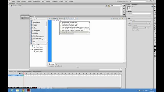Click the debug options icon
The height and width of the screenshot is (92, 164).
62,19
